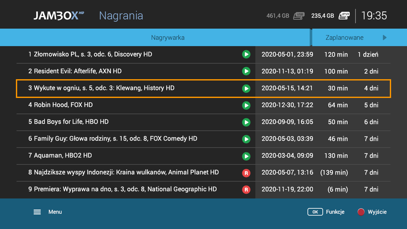Select the USB storage icon

pos(299,16)
